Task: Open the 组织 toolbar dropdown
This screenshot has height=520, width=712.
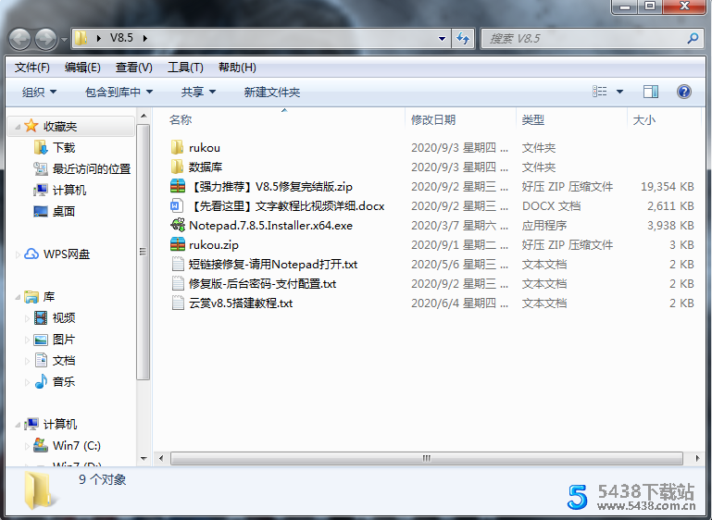Action: 40,93
